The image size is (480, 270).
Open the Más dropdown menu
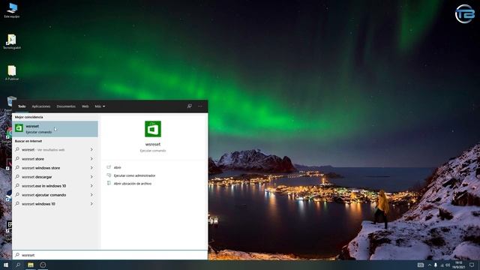click(100, 106)
